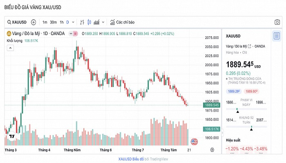Viewport: 286px width, 163px height.
Task: Select the area chart style icon
Action: coord(97,22)
